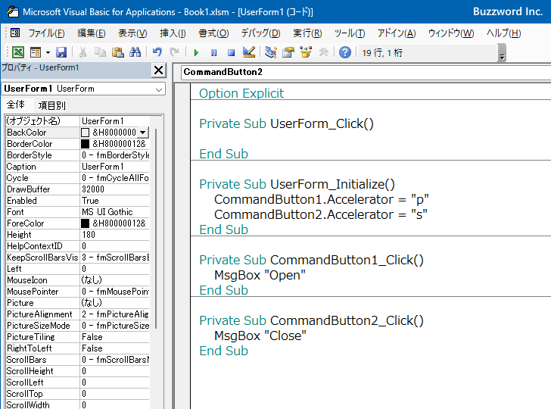Screen dimensions: 551x409
Task: Click the View Microsoft Excel icon
Action: coord(18,52)
